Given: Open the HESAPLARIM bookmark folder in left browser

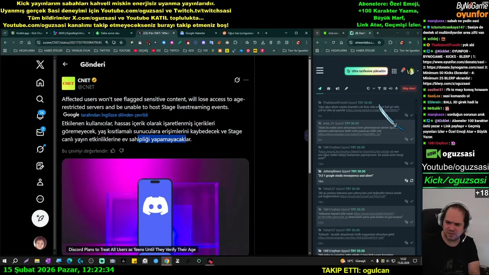Looking at the screenshot, I should tap(24, 50).
